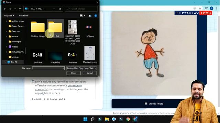Click the Search Desktop field
This screenshot has width=220, height=123.
(81, 9)
